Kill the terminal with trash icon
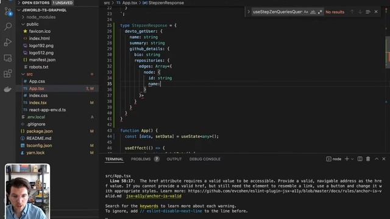390x219 pixels. point(368,159)
